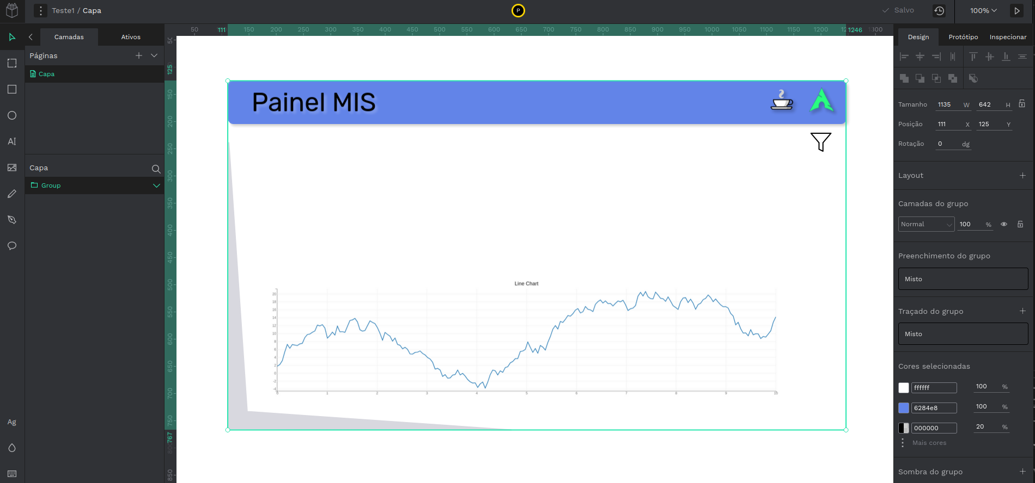Click the 6284e8 blue color swatch
The height and width of the screenshot is (483, 1035).
(x=904, y=408)
